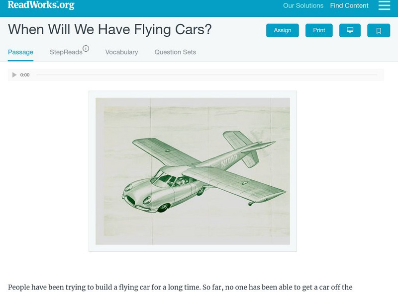
Task: Click the first paragraph of the passage
Action: point(180,287)
